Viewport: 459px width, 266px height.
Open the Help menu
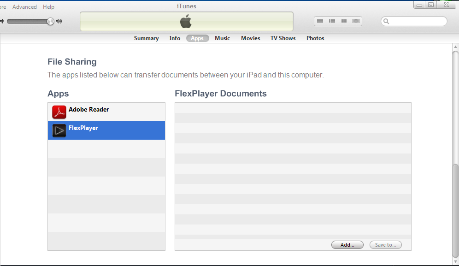point(48,7)
